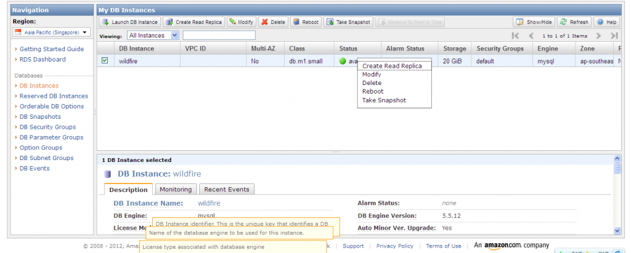
Task: Click the instance filter search field
Action: point(219,36)
